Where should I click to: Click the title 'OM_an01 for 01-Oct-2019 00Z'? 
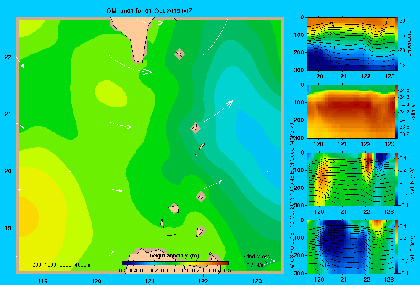(149, 11)
